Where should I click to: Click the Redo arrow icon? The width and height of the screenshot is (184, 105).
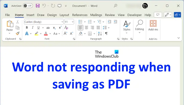[x=53, y=6]
